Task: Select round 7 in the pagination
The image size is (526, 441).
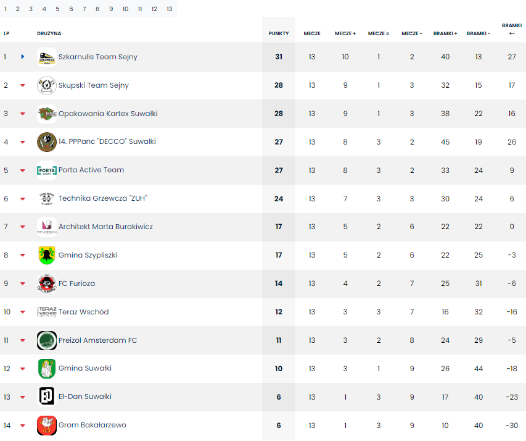Action: pos(84,9)
